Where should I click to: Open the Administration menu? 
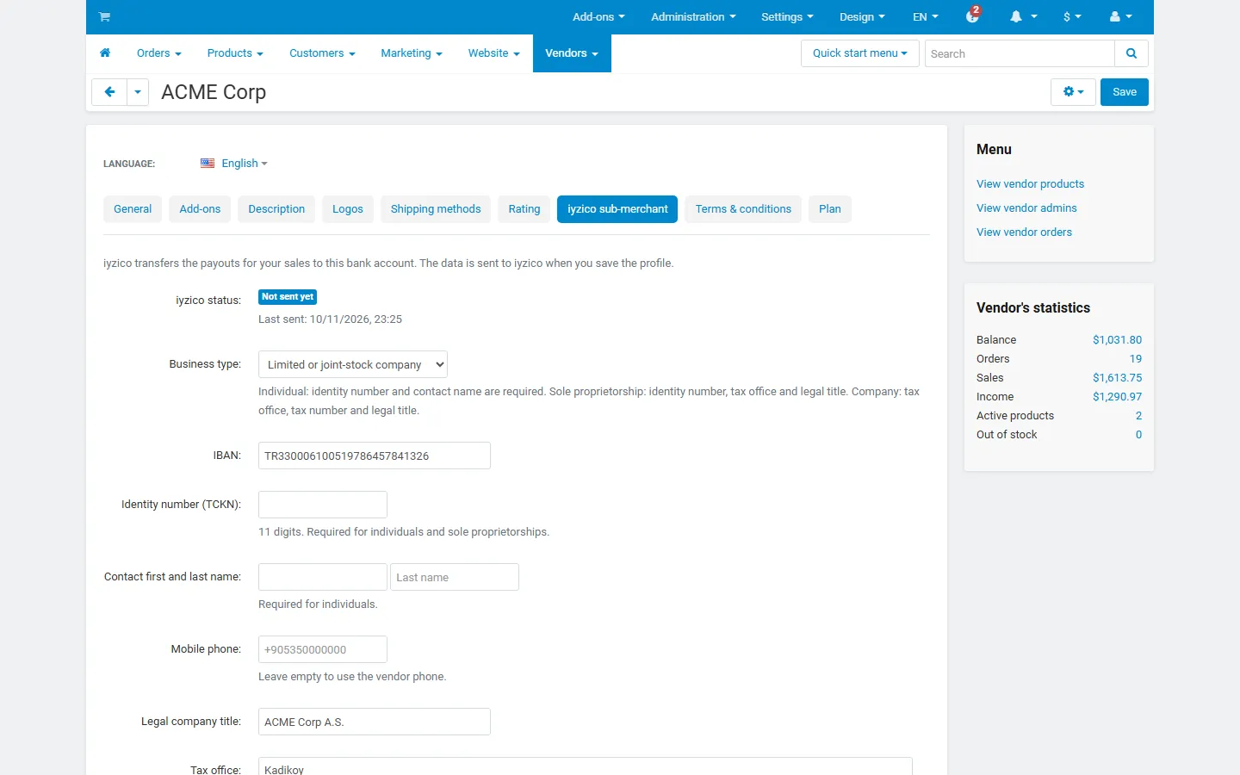coord(693,16)
